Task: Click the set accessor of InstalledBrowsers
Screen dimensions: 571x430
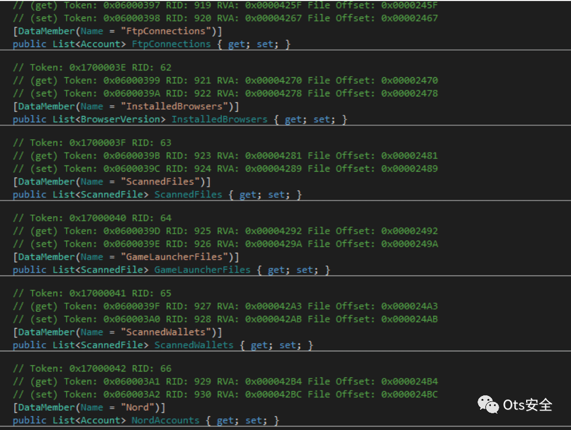Action: [321, 119]
